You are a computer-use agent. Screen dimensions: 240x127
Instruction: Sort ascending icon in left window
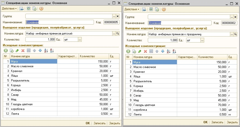point(46,50)
